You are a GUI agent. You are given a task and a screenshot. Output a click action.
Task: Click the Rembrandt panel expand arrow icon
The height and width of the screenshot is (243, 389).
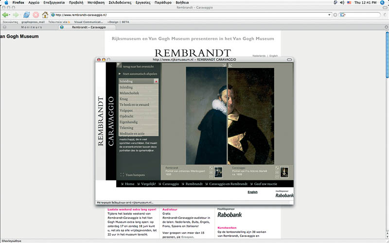coord(224,65)
